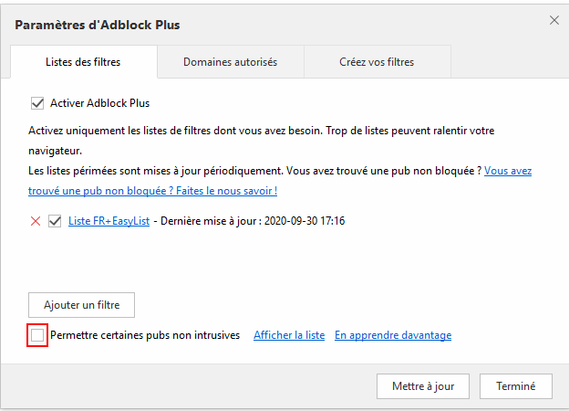Screen dimensions: 569x411
Task: Switch to the Listes des filtres tab
Action: pyautogui.click(x=84, y=62)
